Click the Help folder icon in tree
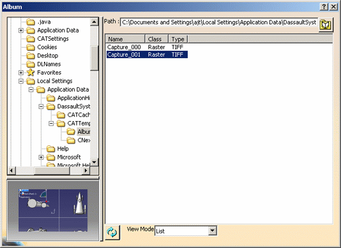The width and height of the screenshot is (341, 248). click(x=50, y=149)
